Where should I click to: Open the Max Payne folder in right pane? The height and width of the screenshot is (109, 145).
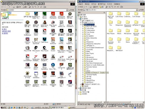tap(110, 31)
